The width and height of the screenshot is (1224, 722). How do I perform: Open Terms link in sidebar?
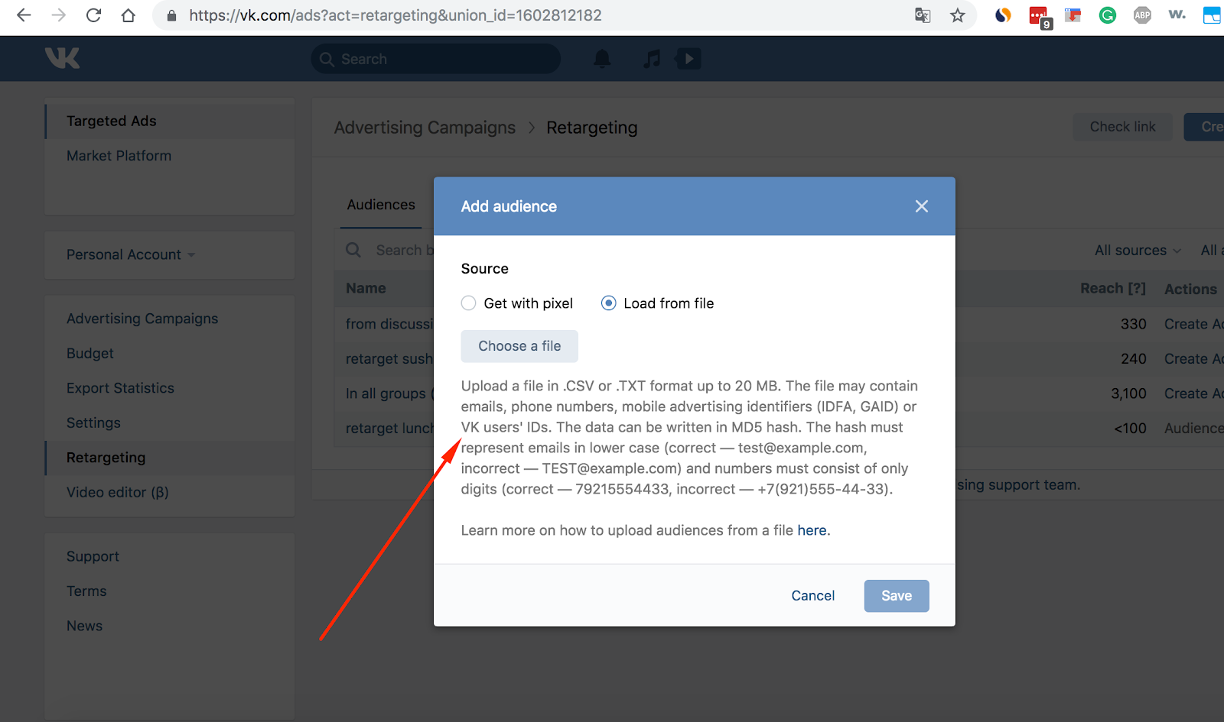(86, 591)
